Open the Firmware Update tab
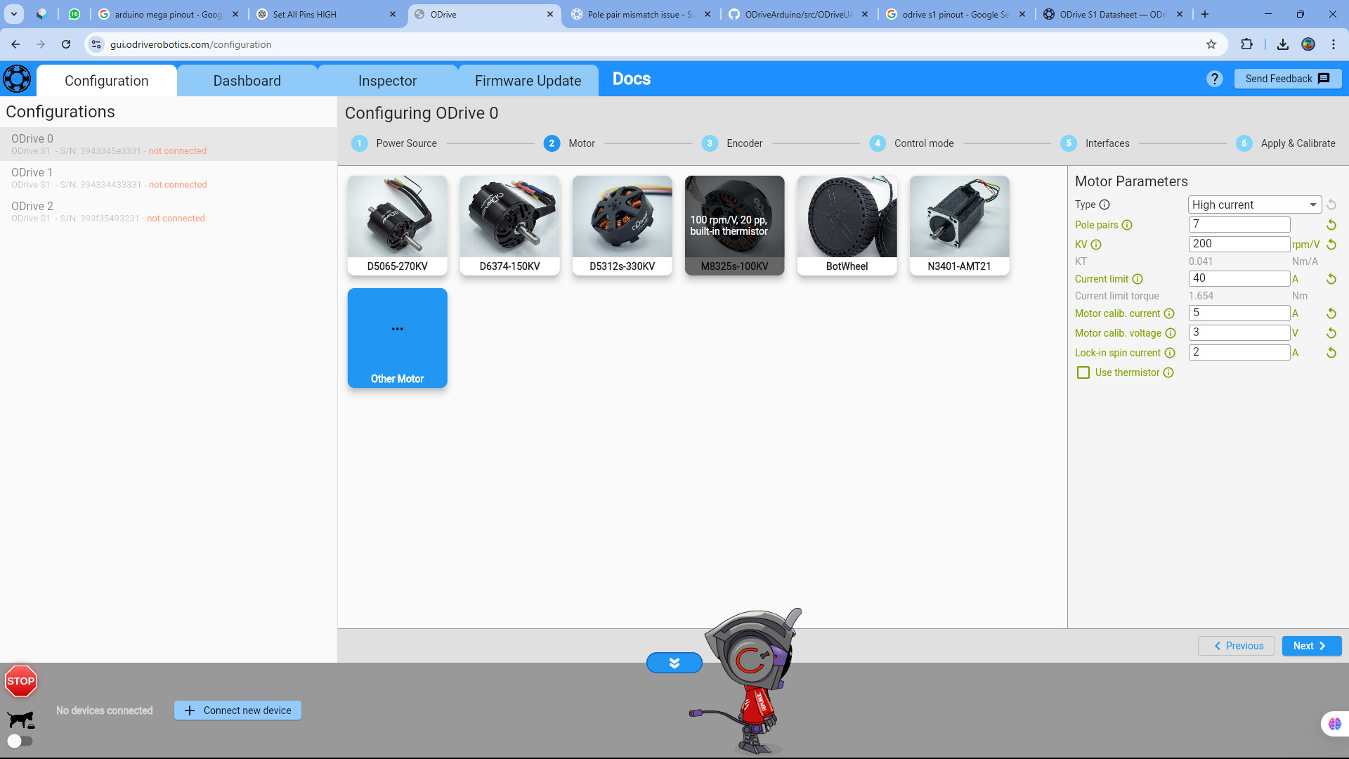Image resolution: width=1349 pixels, height=759 pixels. point(528,81)
